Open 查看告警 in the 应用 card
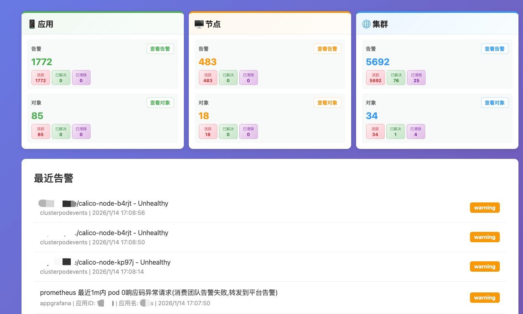Screen dimensions: 523x314 point(160,49)
